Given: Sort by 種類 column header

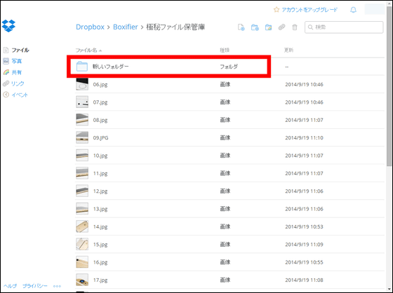Looking at the screenshot, I should 225,50.
